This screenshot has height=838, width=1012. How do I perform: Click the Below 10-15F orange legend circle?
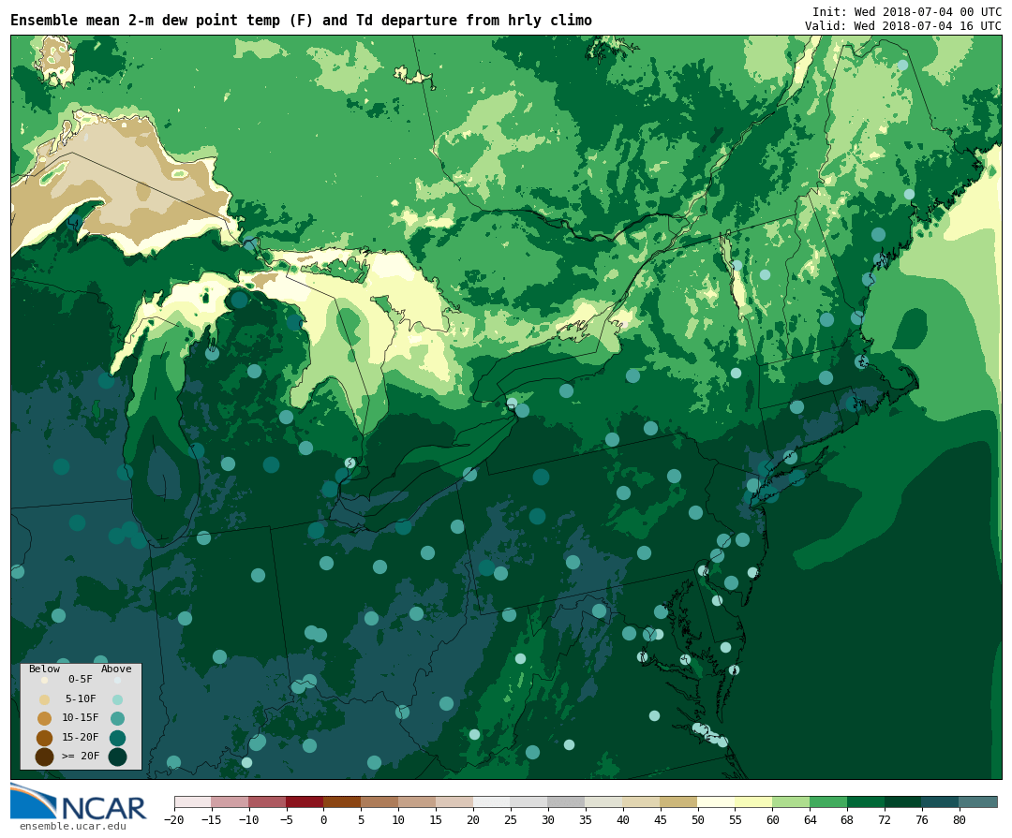click(x=44, y=718)
